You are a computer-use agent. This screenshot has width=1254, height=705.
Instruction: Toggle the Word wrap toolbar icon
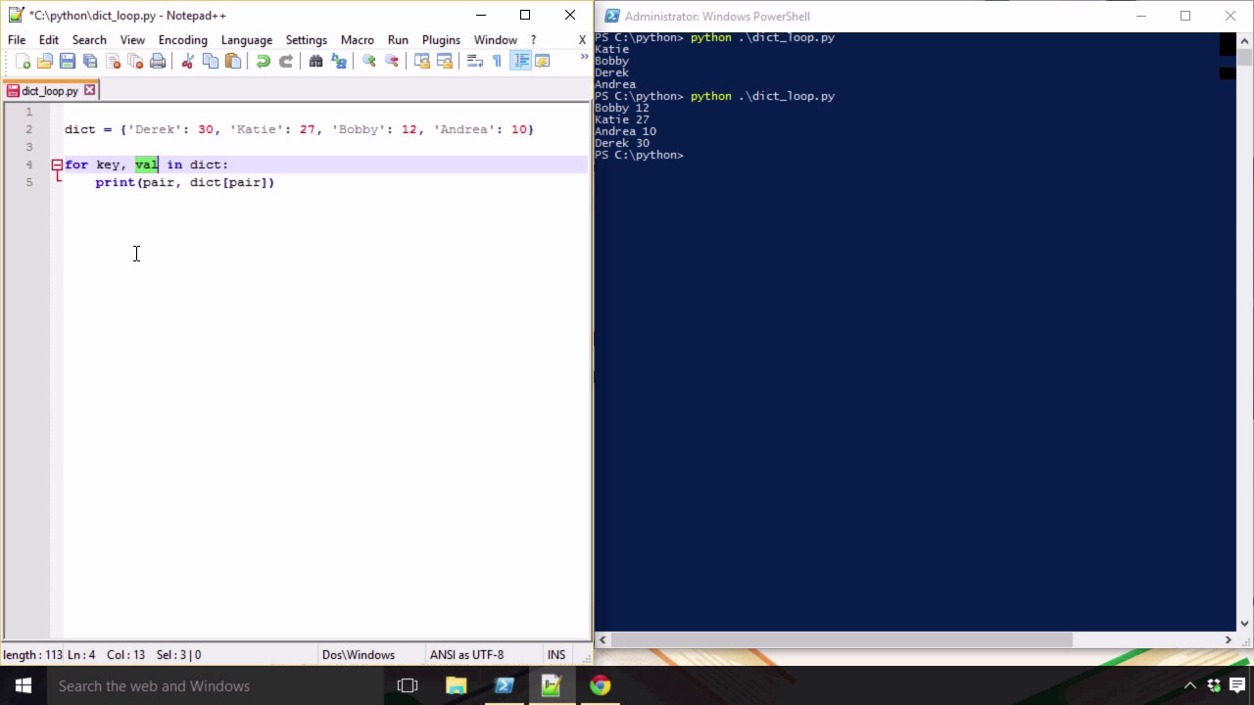tap(474, 61)
